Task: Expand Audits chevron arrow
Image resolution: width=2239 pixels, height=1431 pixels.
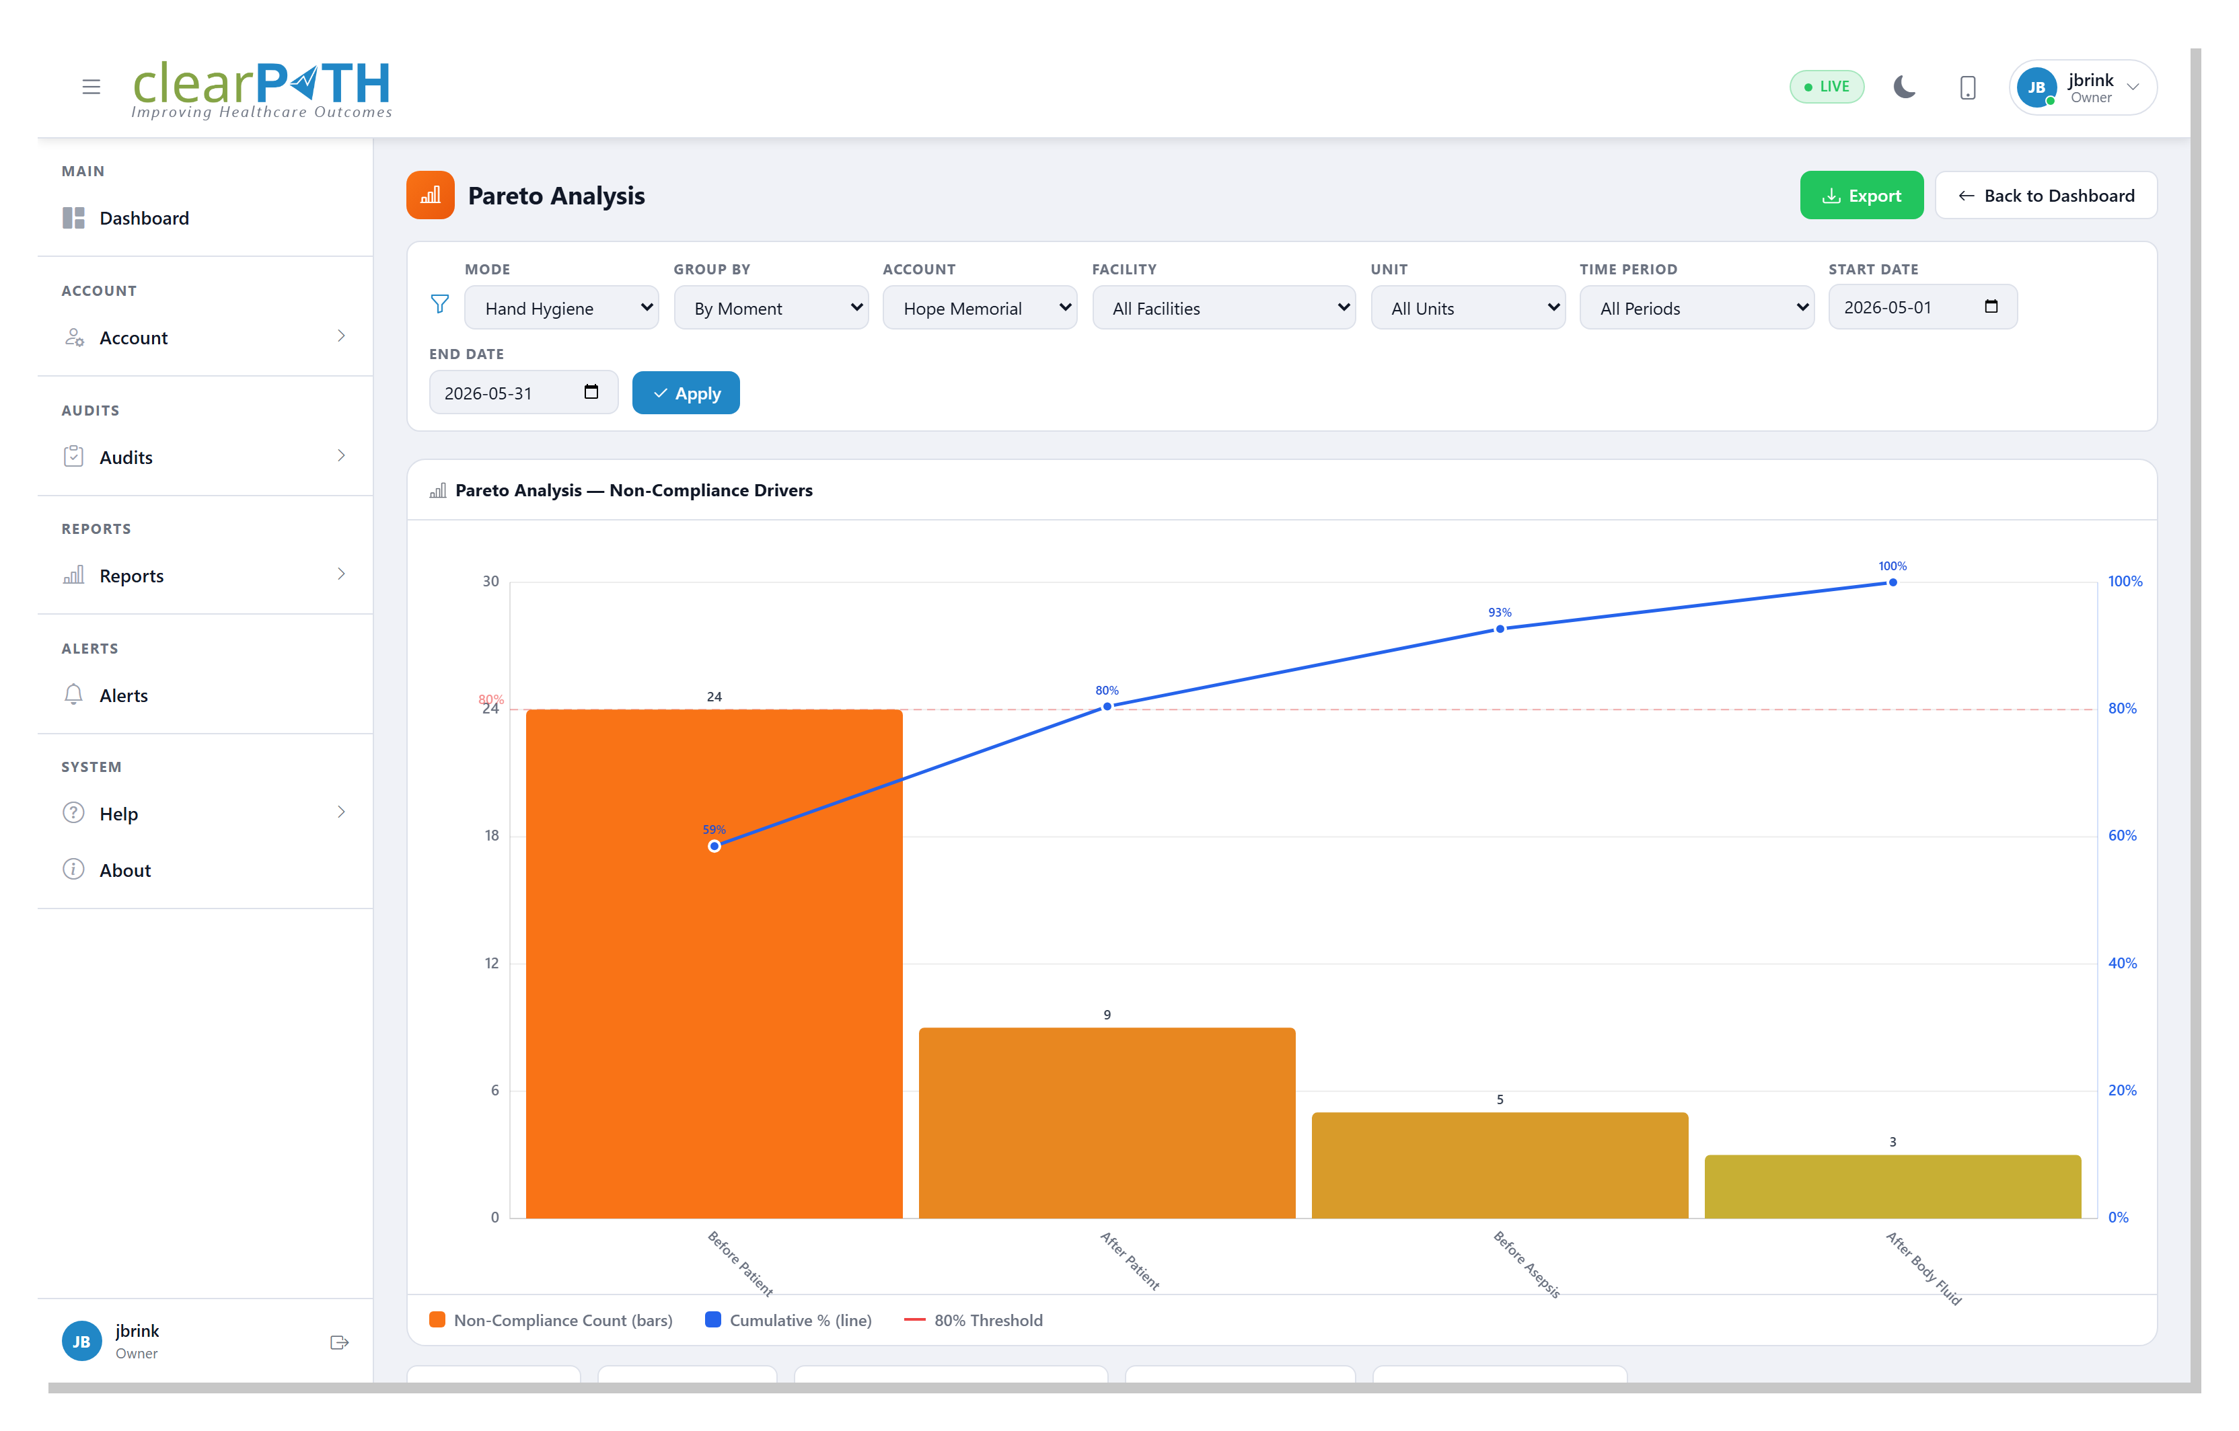Action: [341, 455]
